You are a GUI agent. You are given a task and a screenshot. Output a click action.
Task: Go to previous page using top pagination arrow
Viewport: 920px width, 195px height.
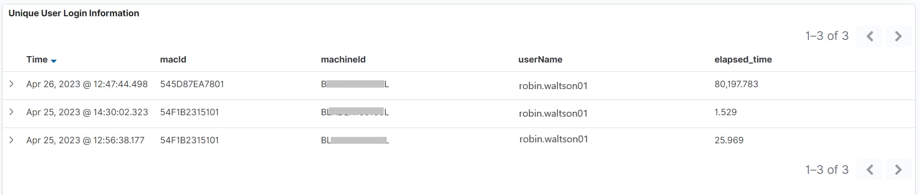pyautogui.click(x=870, y=36)
